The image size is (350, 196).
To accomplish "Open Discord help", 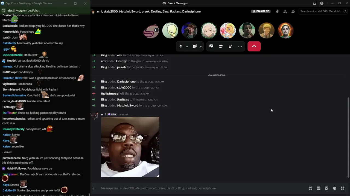I will point(322,3).
